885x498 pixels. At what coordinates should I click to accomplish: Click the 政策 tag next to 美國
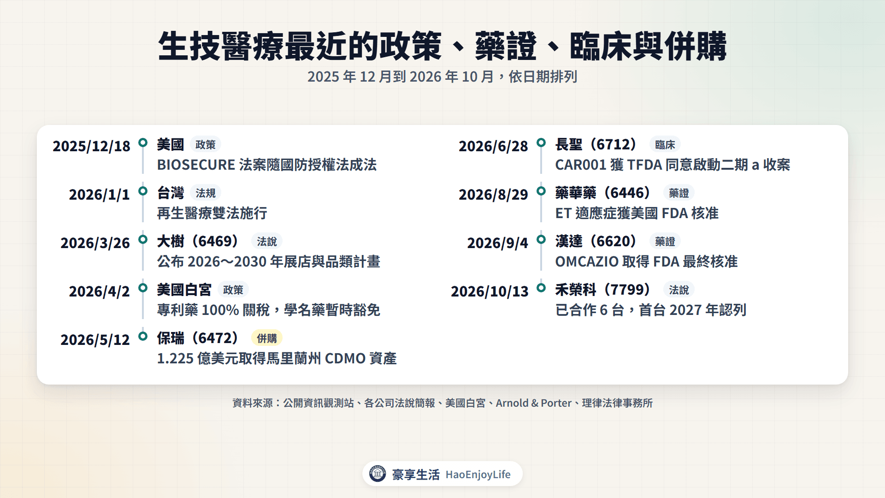pos(205,145)
